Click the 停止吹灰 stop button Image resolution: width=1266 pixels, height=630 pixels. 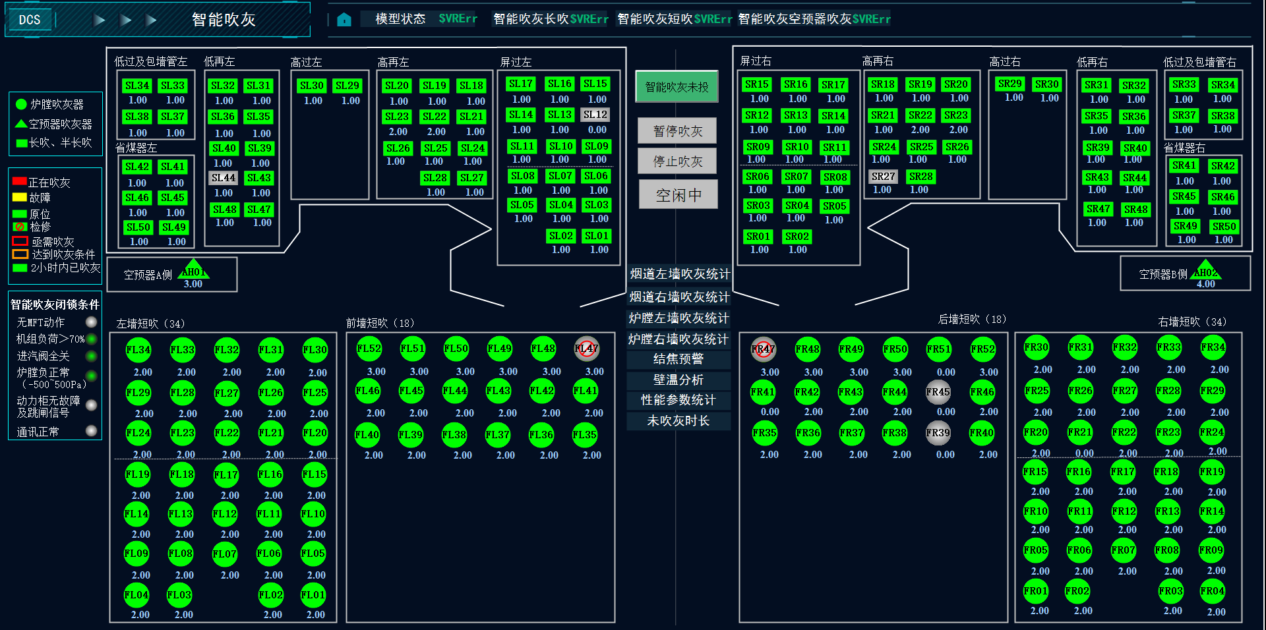677,161
